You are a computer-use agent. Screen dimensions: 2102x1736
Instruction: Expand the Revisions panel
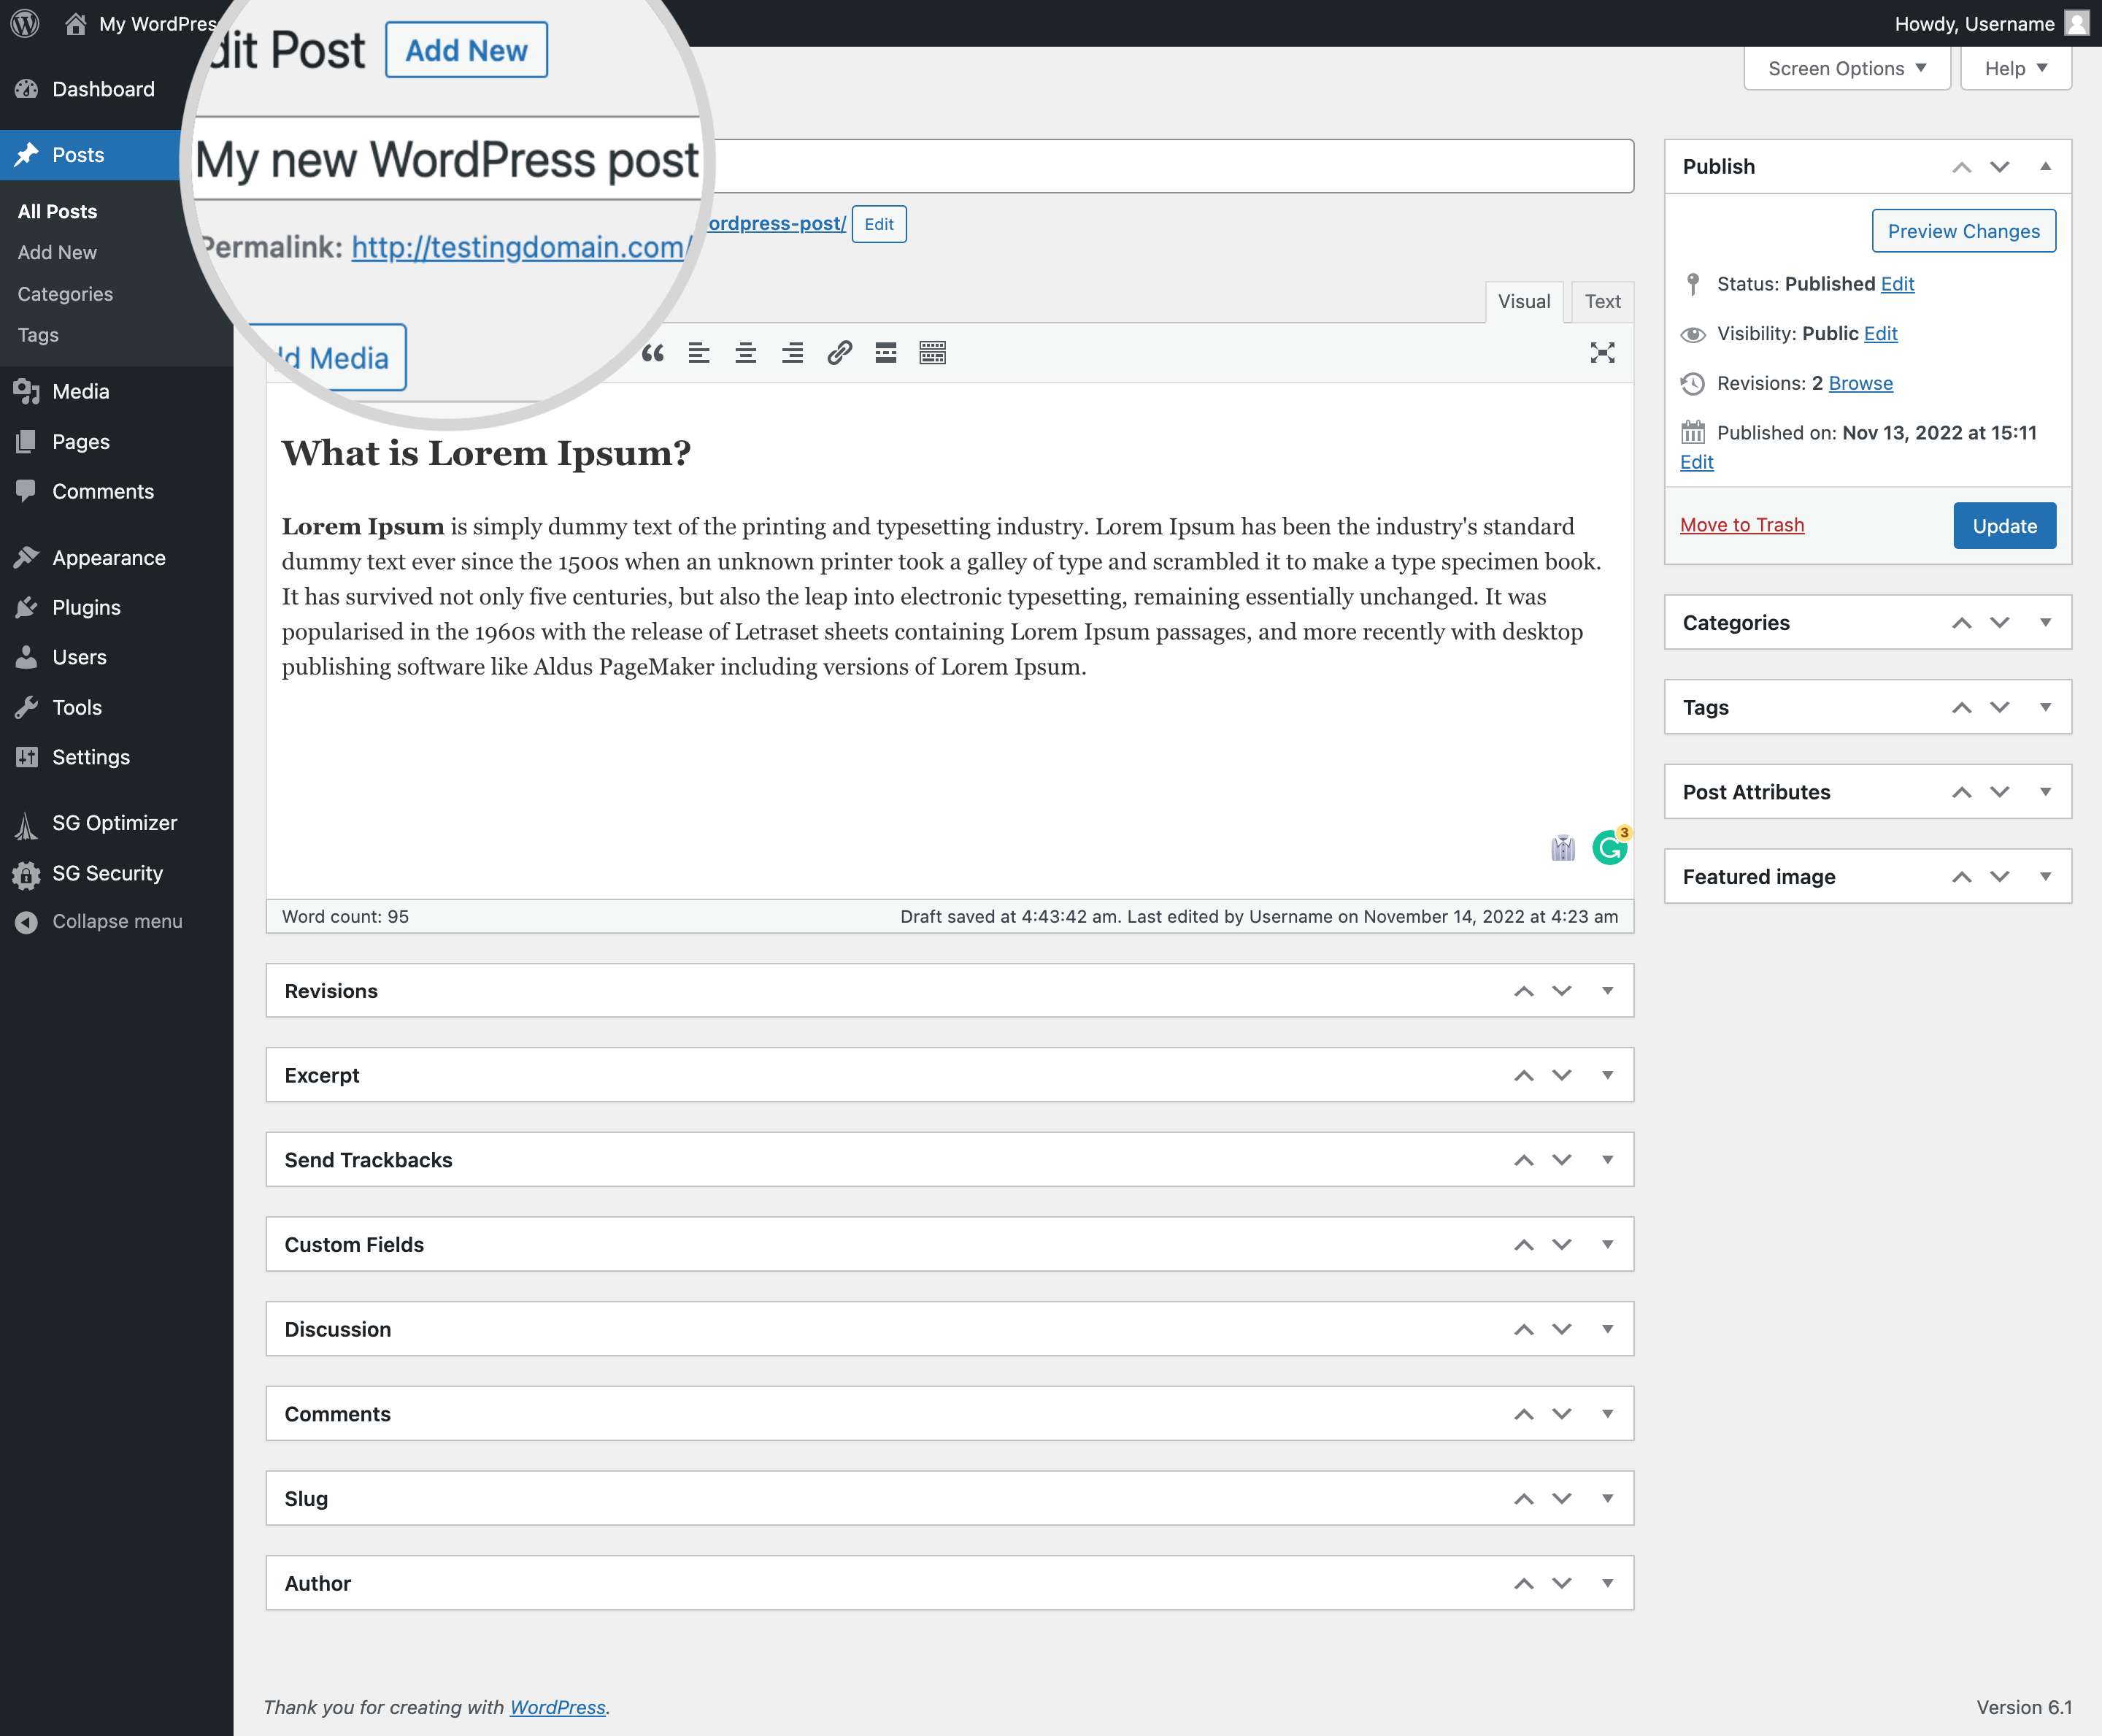(1607, 990)
